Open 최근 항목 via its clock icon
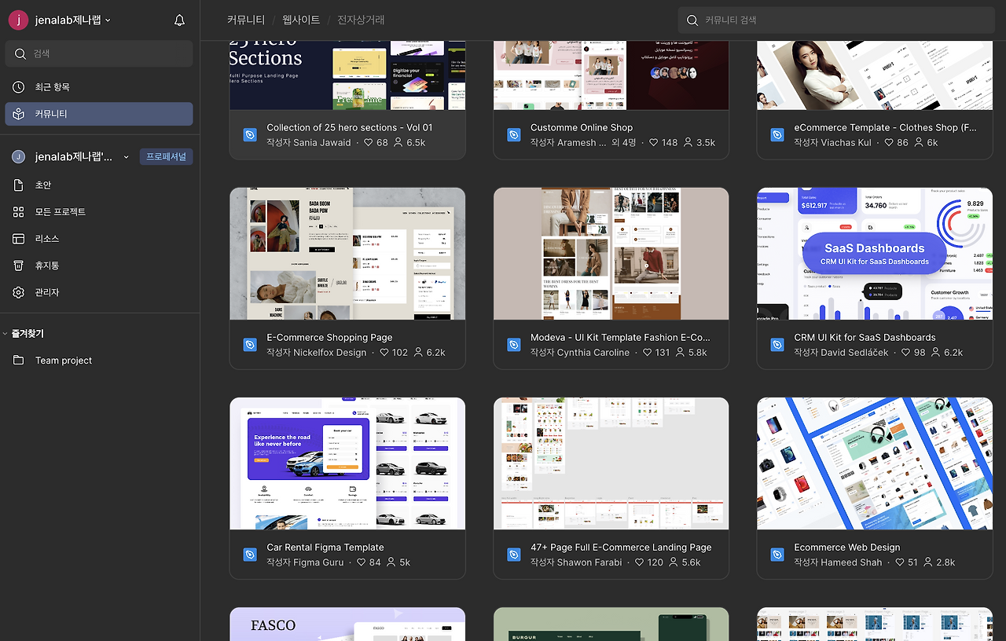The image size is (1006, 641). (x=19, y=87)
